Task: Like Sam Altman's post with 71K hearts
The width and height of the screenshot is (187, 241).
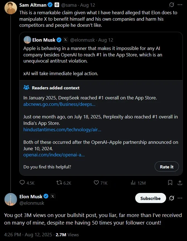Action: coord(96,183)
